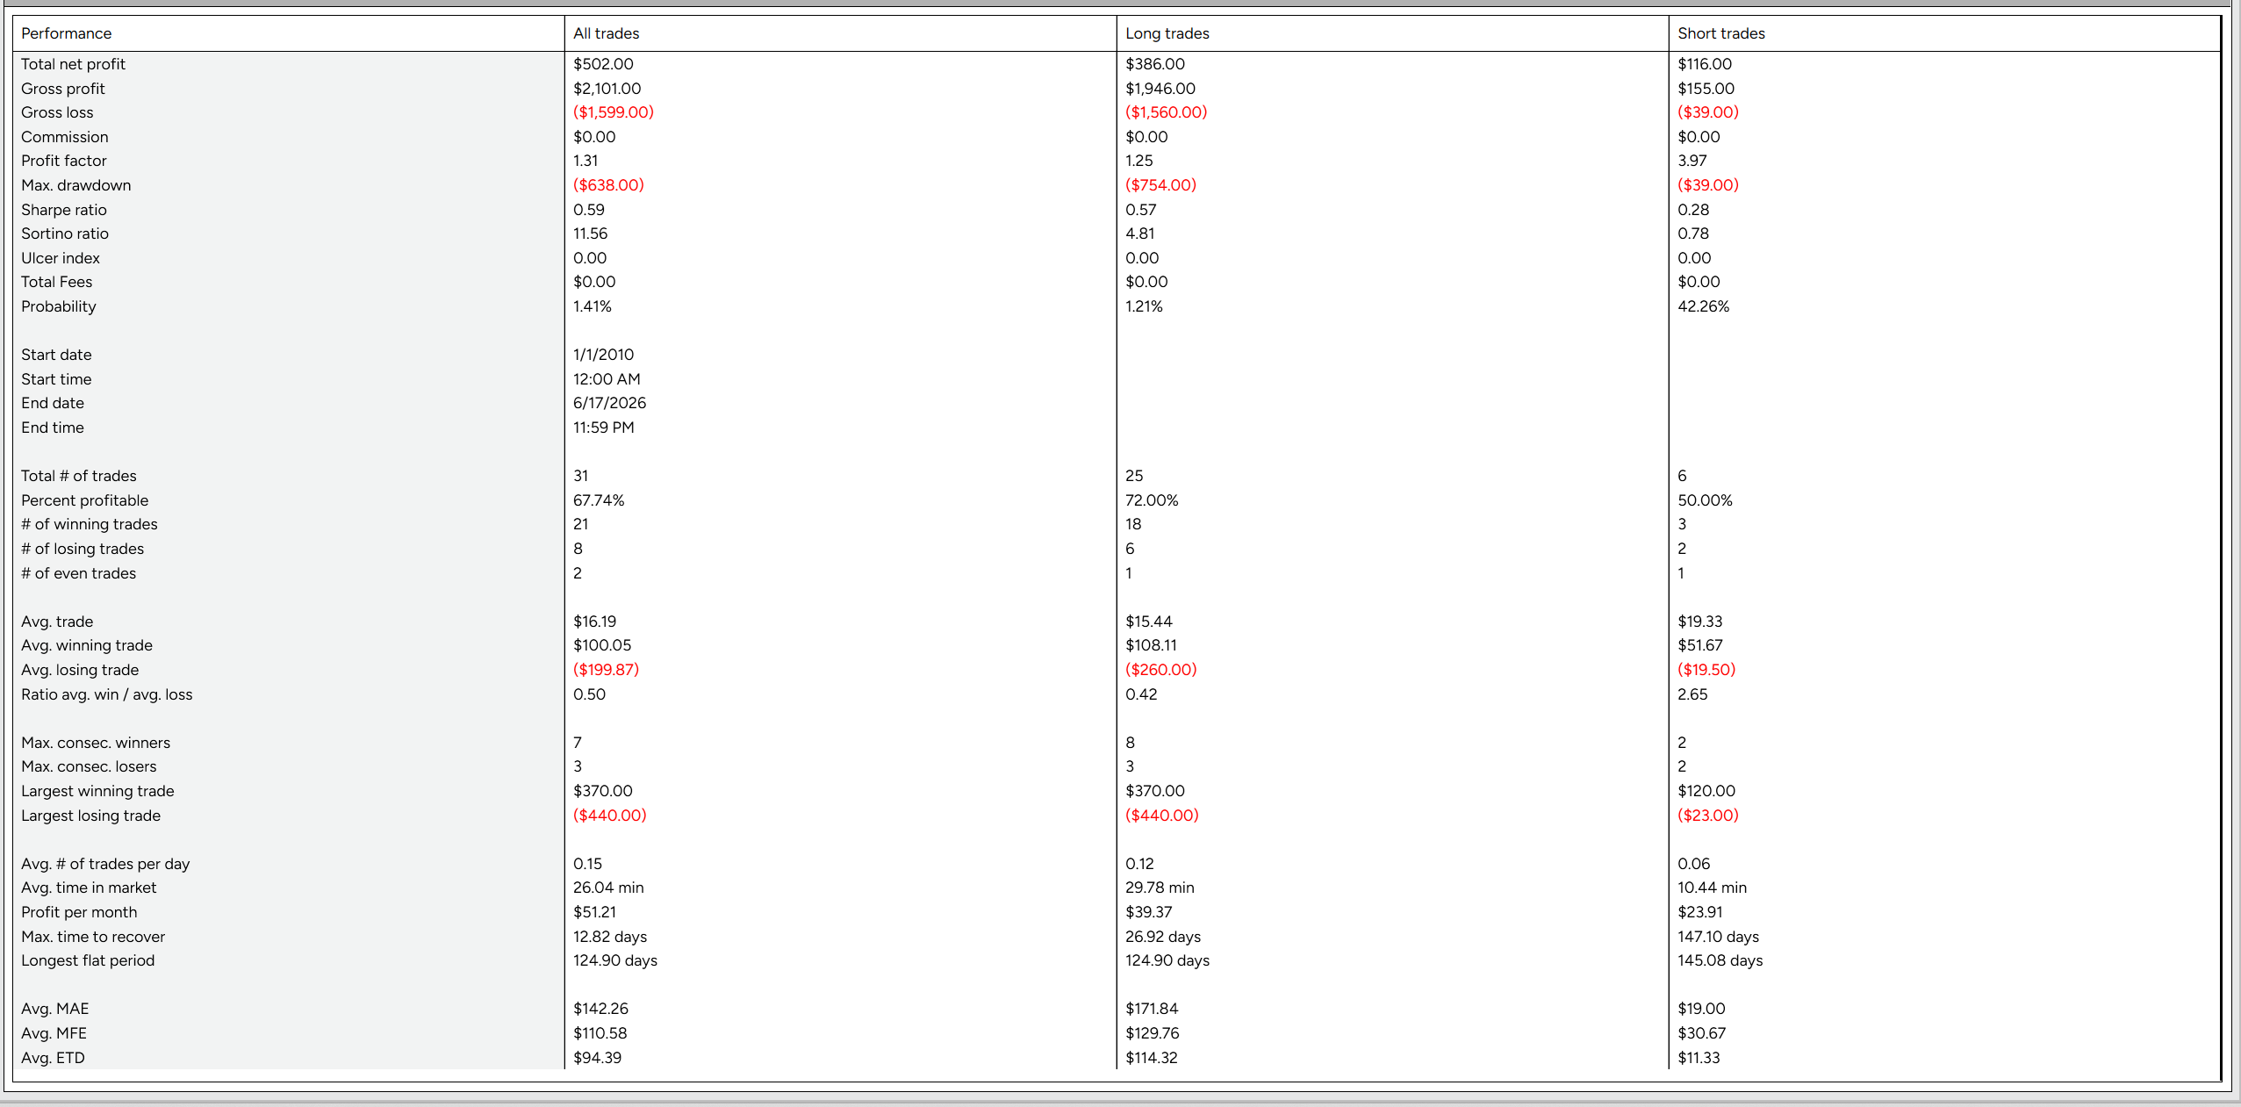Click the "Sharpe ratio" row label
2241x1107 pixels.
64,210
